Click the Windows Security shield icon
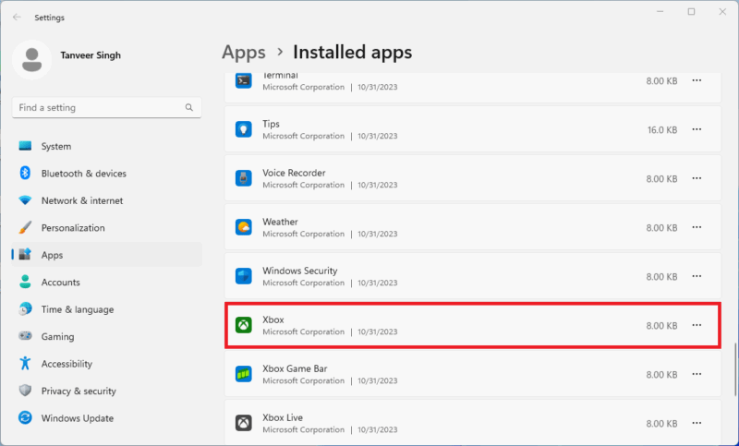 (243, 276)
